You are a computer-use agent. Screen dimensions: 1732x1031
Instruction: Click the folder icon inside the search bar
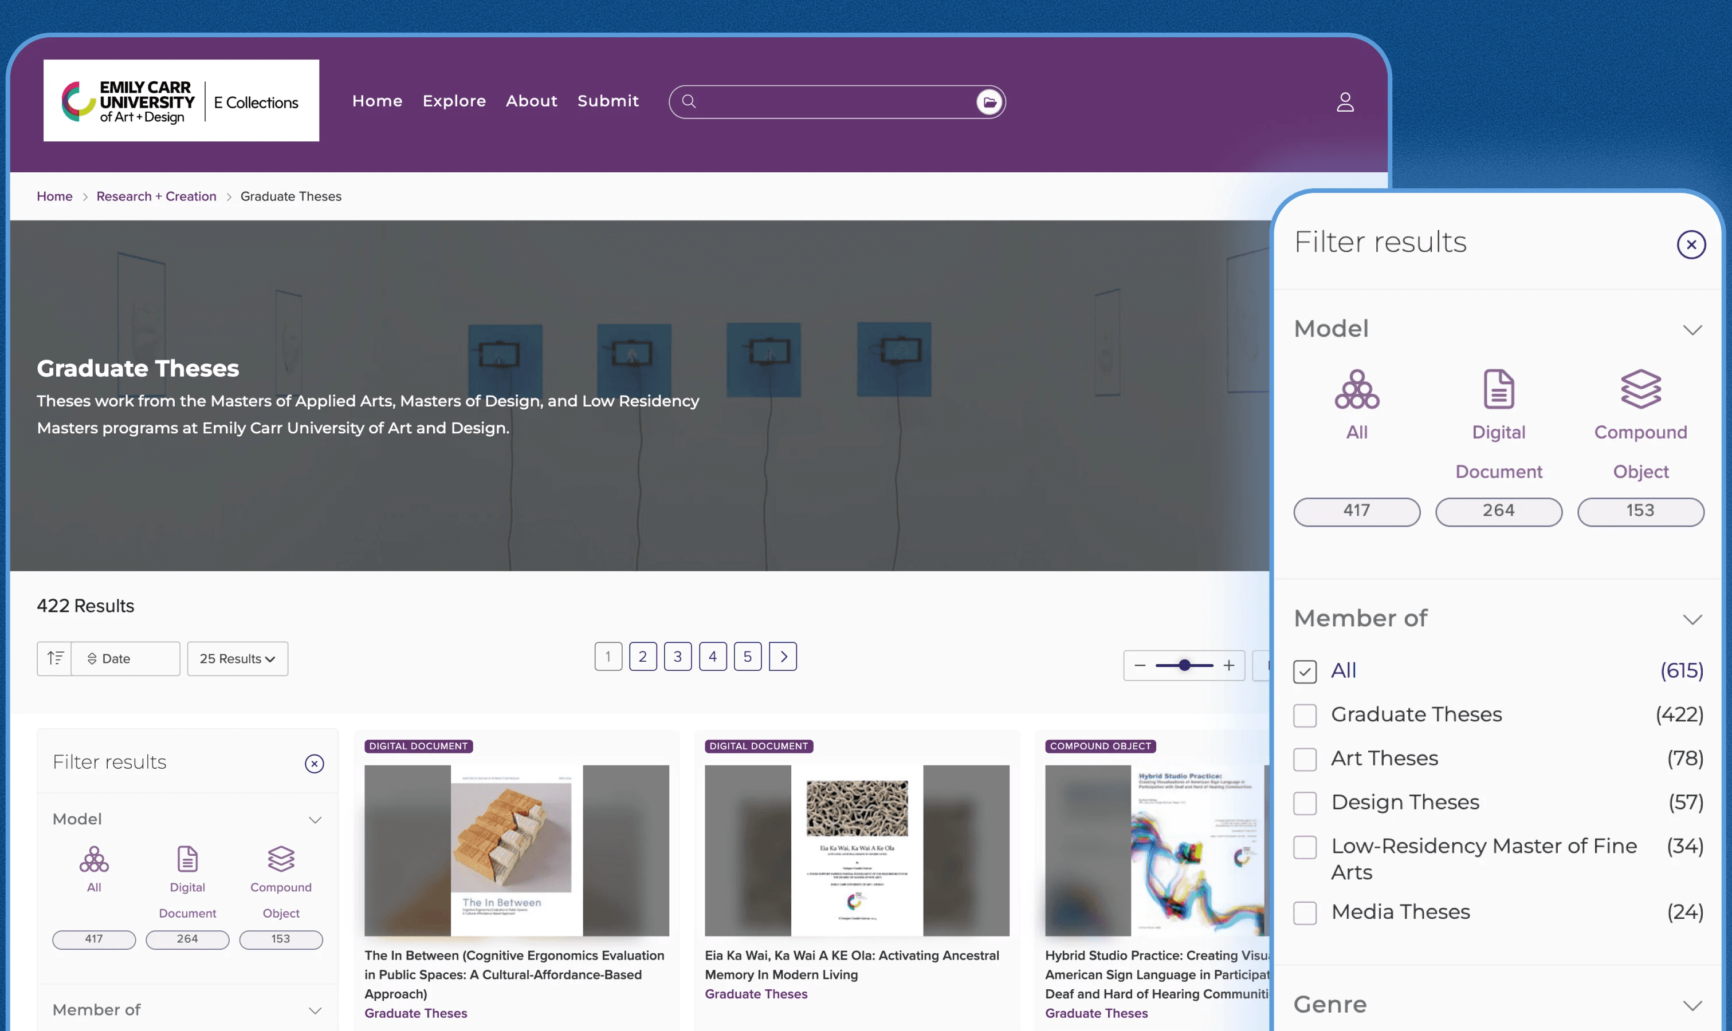(989, 102)
